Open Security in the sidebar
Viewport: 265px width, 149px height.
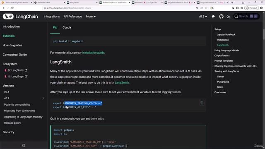(8, 132)
